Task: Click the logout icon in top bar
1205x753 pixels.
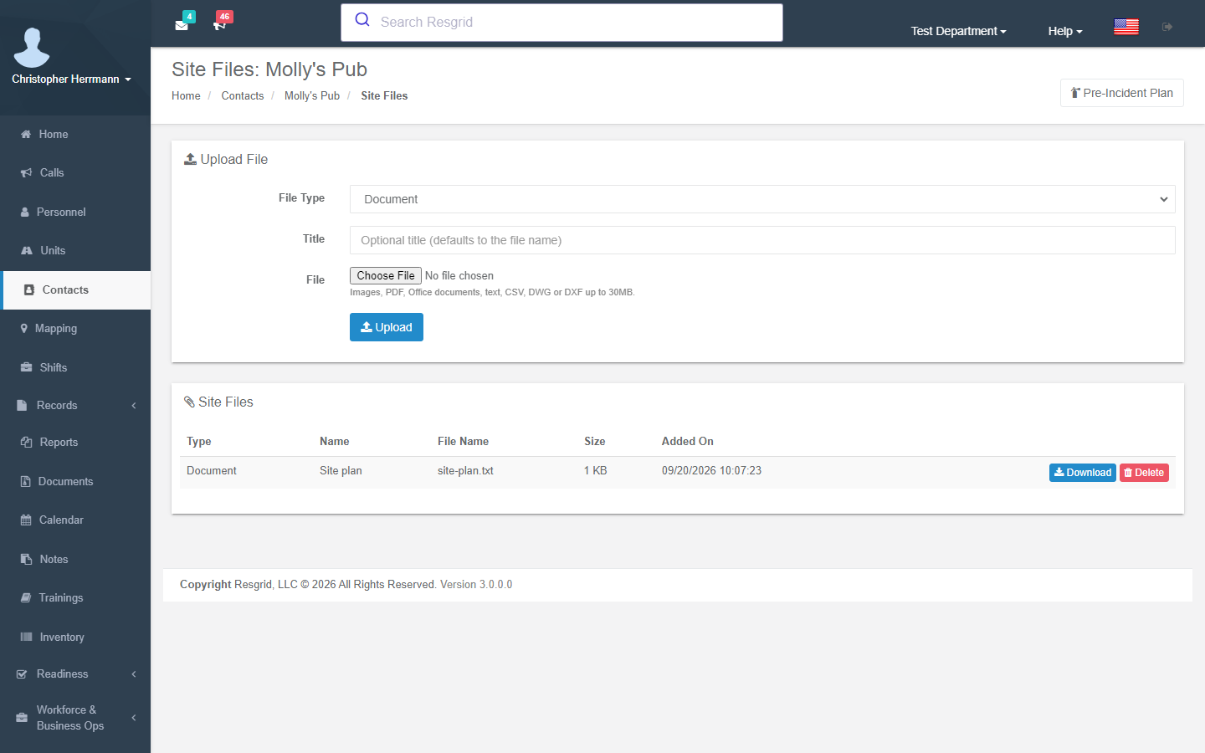Action: tap(1167, 27)
